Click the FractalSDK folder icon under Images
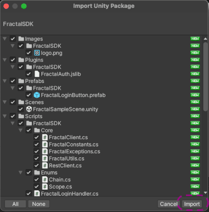Viewport: 209px width, 212px height. click(29, 46)
